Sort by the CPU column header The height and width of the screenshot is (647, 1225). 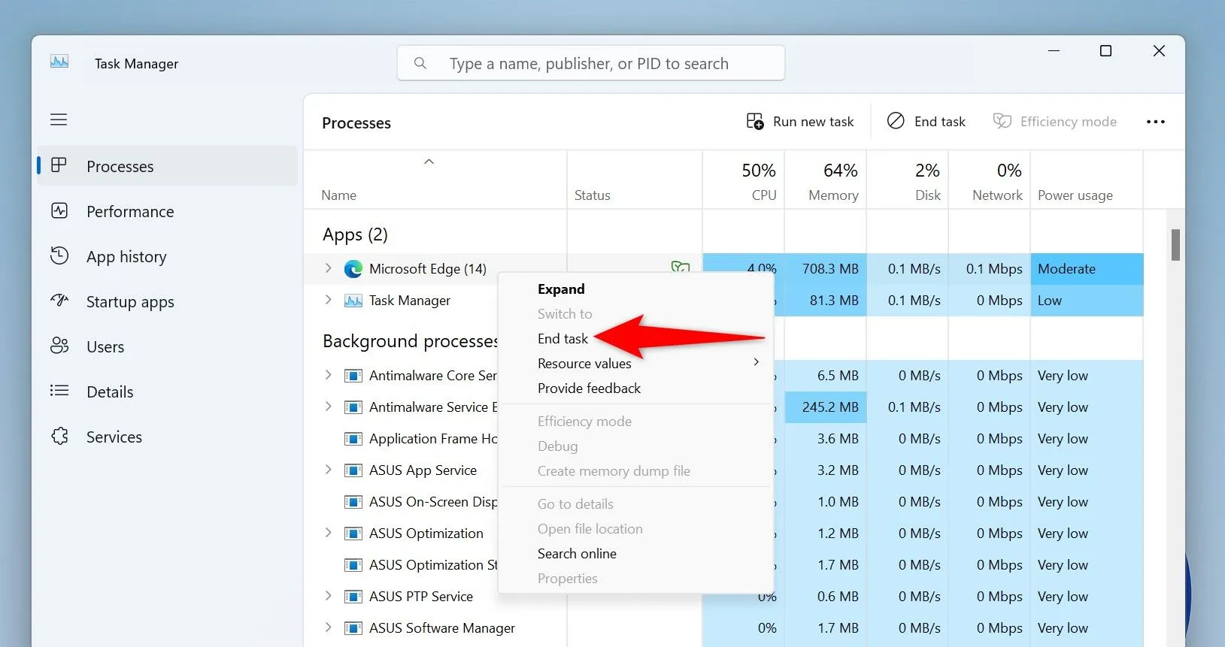pyautogui.click(x=743, y=181)
